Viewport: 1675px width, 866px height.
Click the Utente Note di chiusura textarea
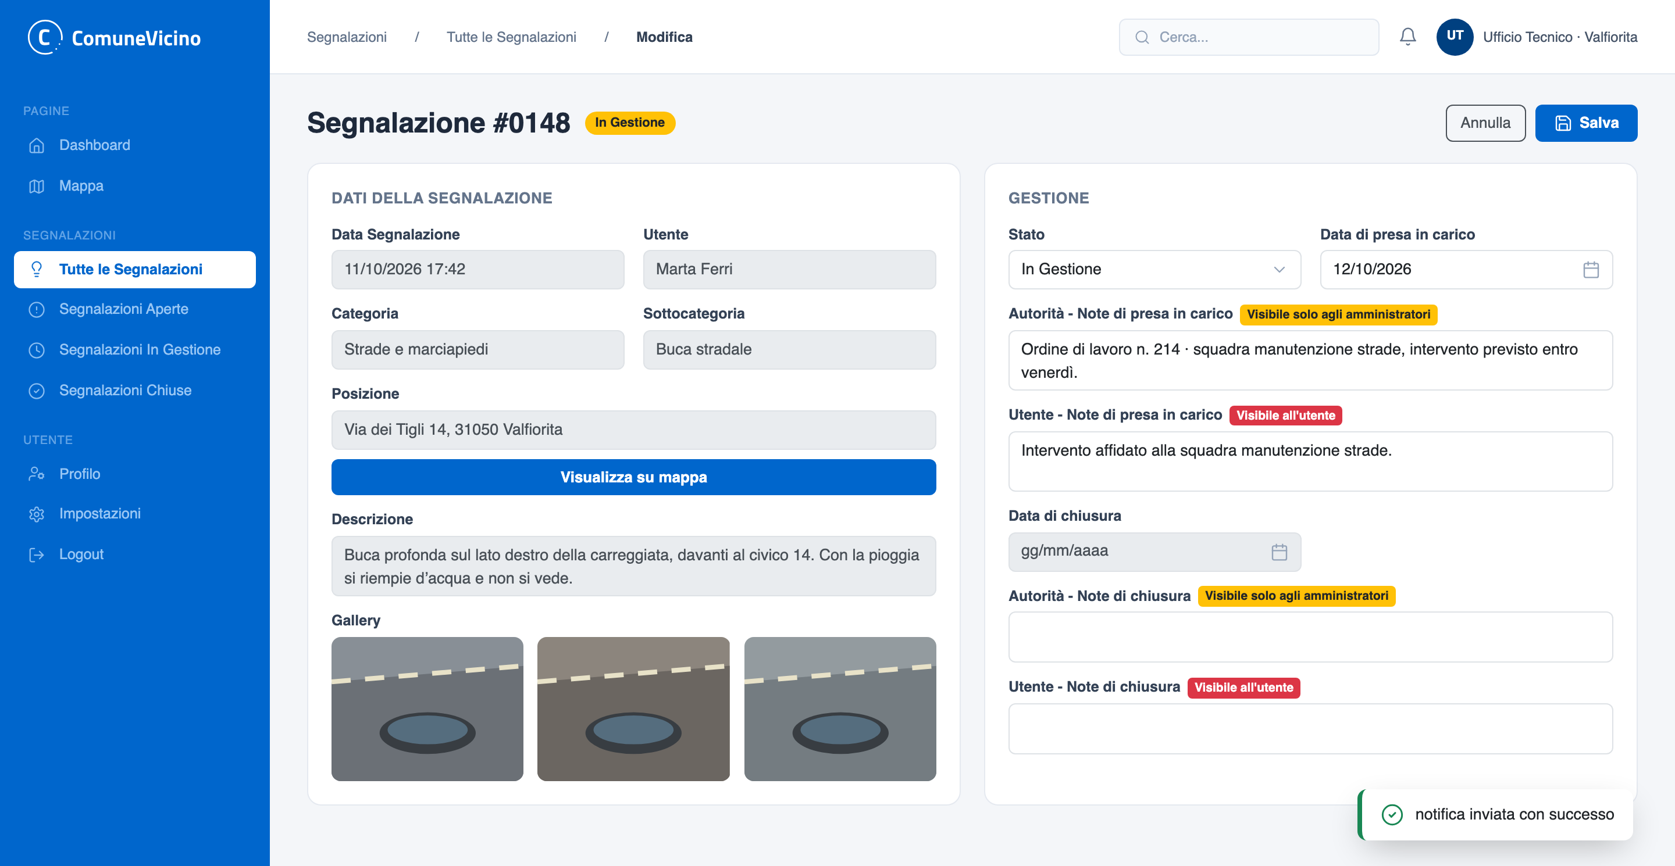point(1310,728)
